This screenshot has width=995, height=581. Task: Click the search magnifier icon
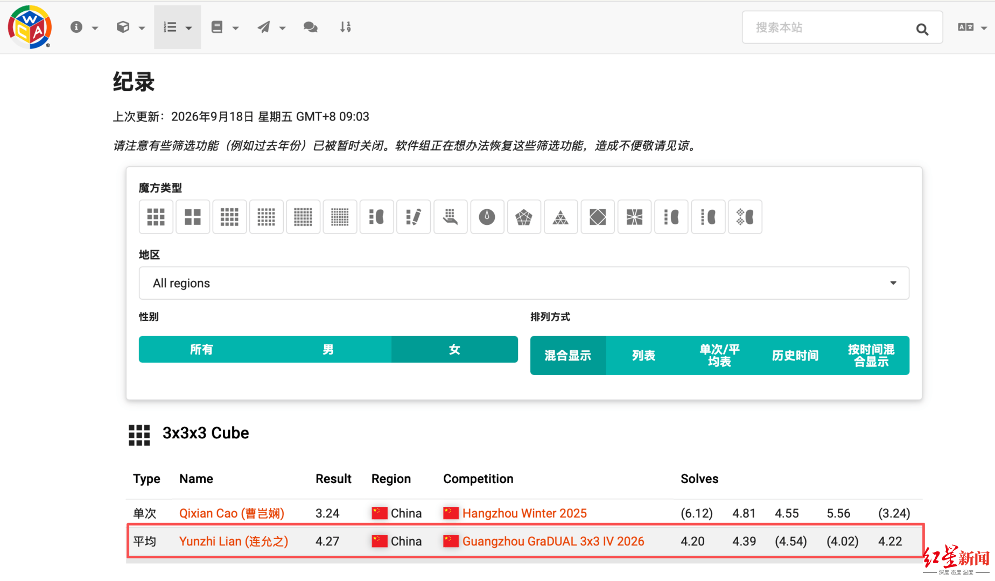point(922,29)
